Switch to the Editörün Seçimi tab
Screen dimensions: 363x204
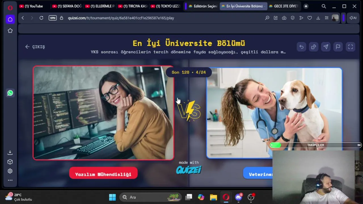[202, 6]
